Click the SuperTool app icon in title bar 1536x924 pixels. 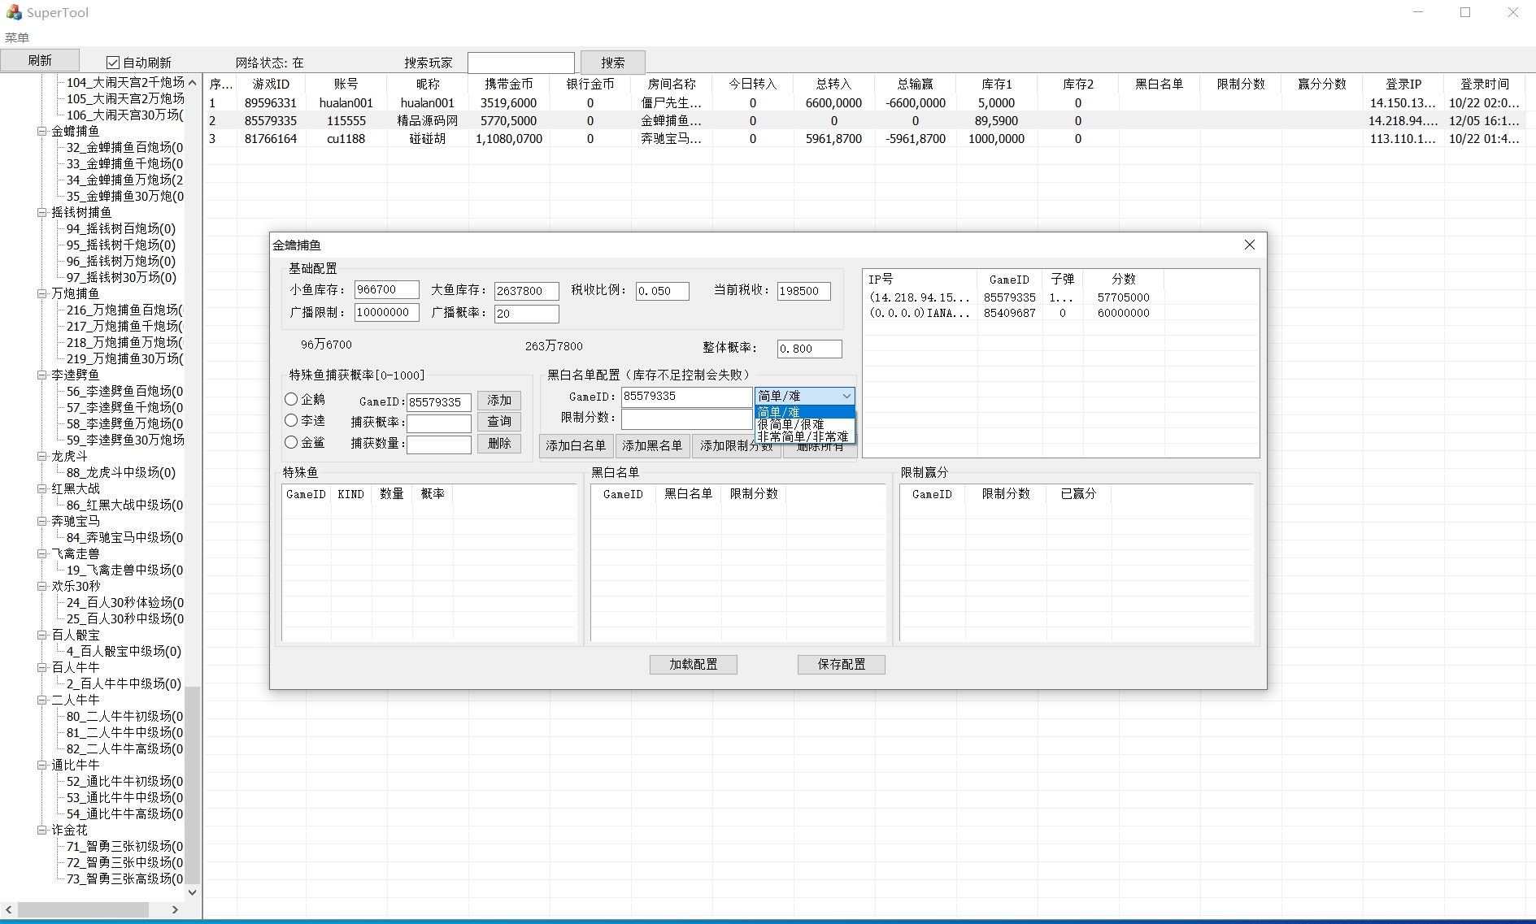(x=14, y=12)
